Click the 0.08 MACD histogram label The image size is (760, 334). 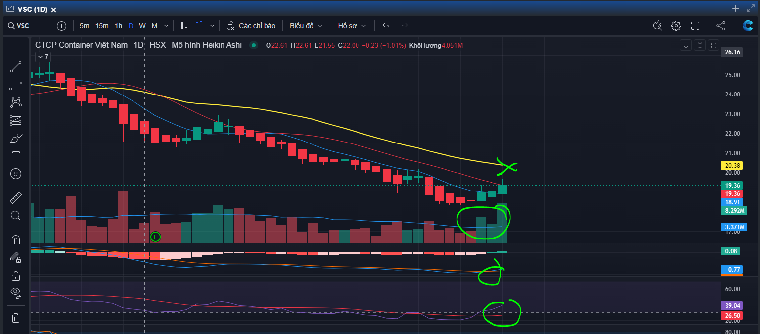(x=731, y=251)
